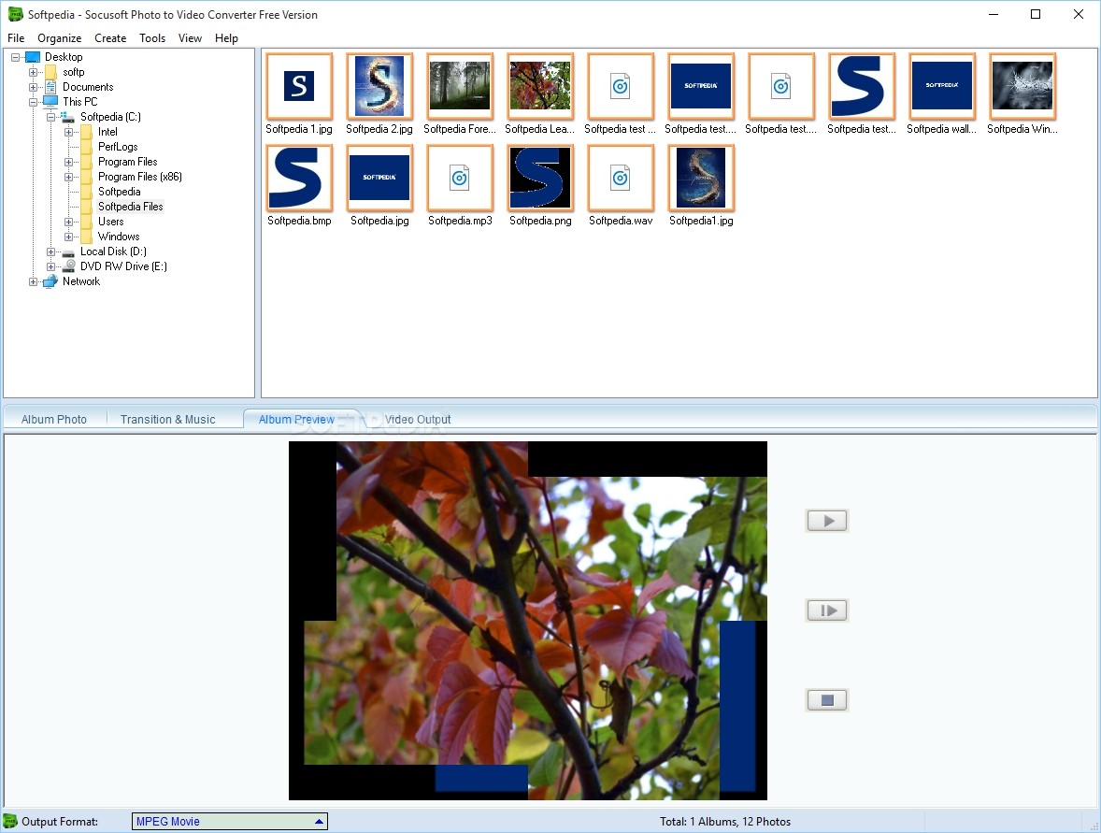The height and width of the screenshot is (833, 1101).
Task: Click the Documents folder icon
Action: click(x=50, y=87)
